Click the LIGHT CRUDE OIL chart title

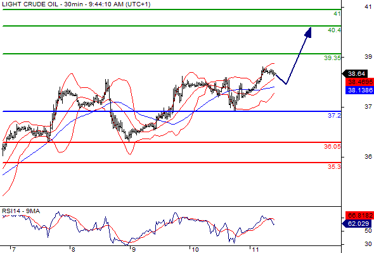(x=30, y=4)
